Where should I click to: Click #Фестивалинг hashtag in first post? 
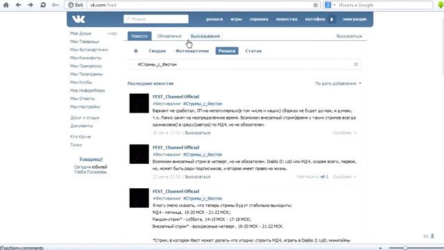pyautogui.click(x=166, y=103)
